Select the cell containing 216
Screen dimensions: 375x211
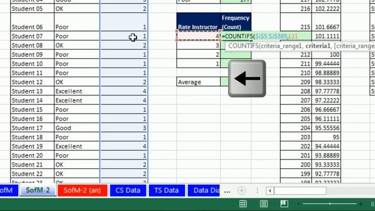point(296,9)
